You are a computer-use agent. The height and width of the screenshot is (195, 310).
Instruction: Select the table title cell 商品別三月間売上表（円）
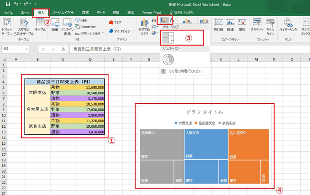point(65,82)
